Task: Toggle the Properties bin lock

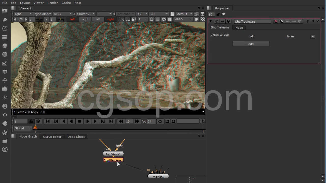Action: pos(218,14)
